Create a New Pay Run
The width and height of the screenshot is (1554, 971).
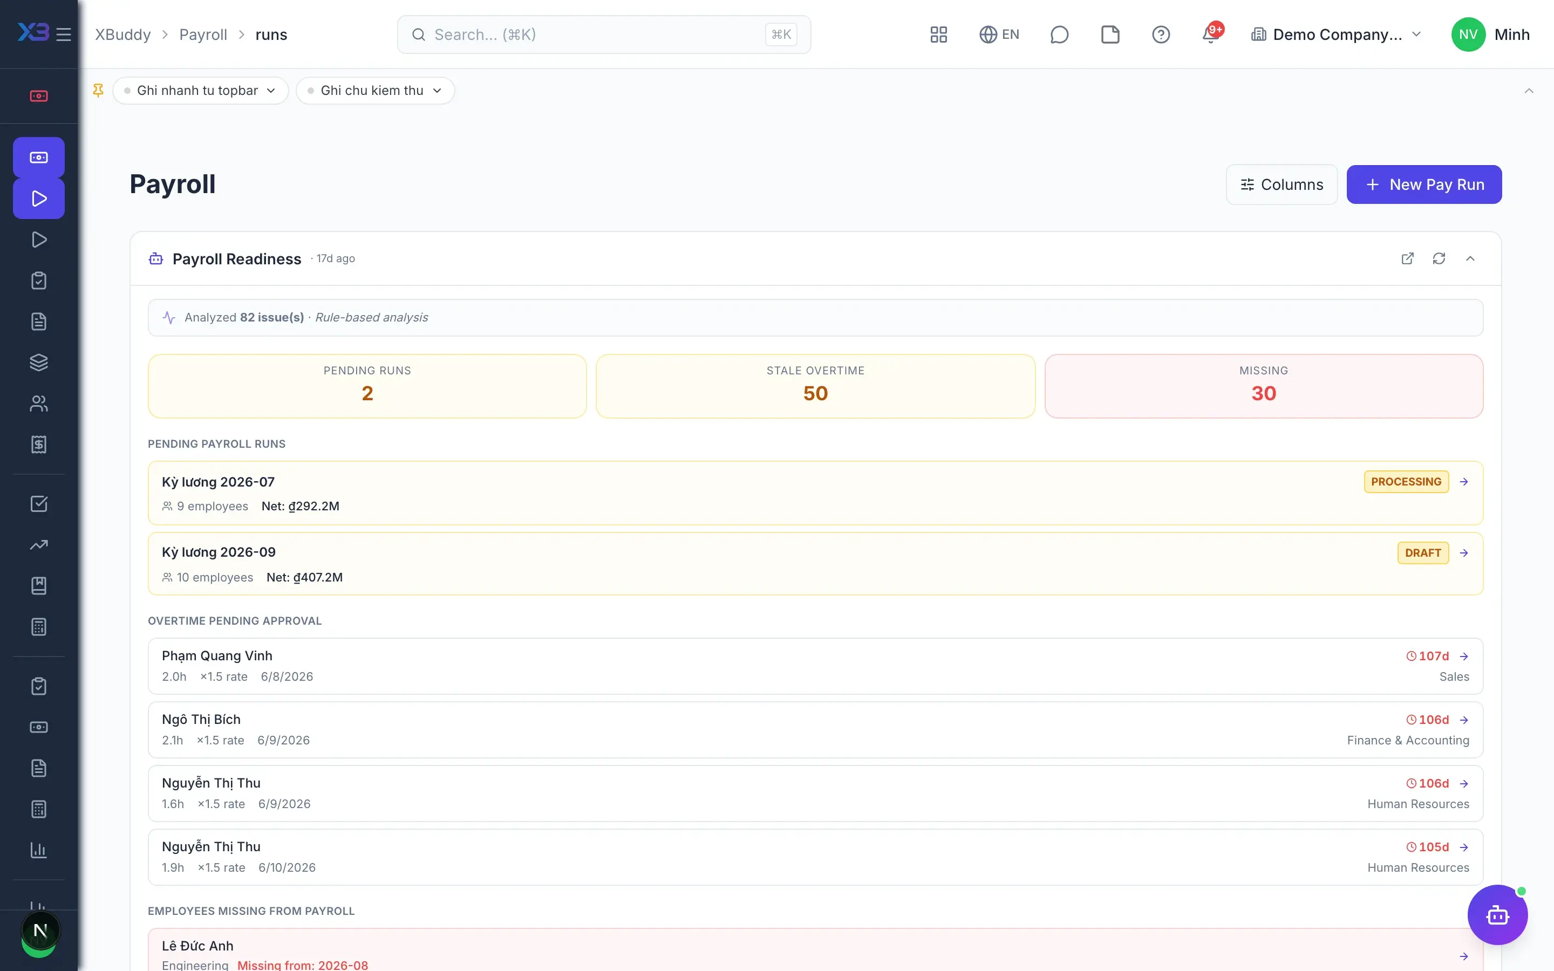(1423, 185)
